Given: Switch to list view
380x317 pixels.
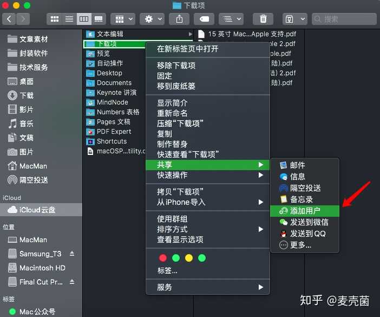Looking at the screenshot, I should pyautogui.click(x=69, y=19).
